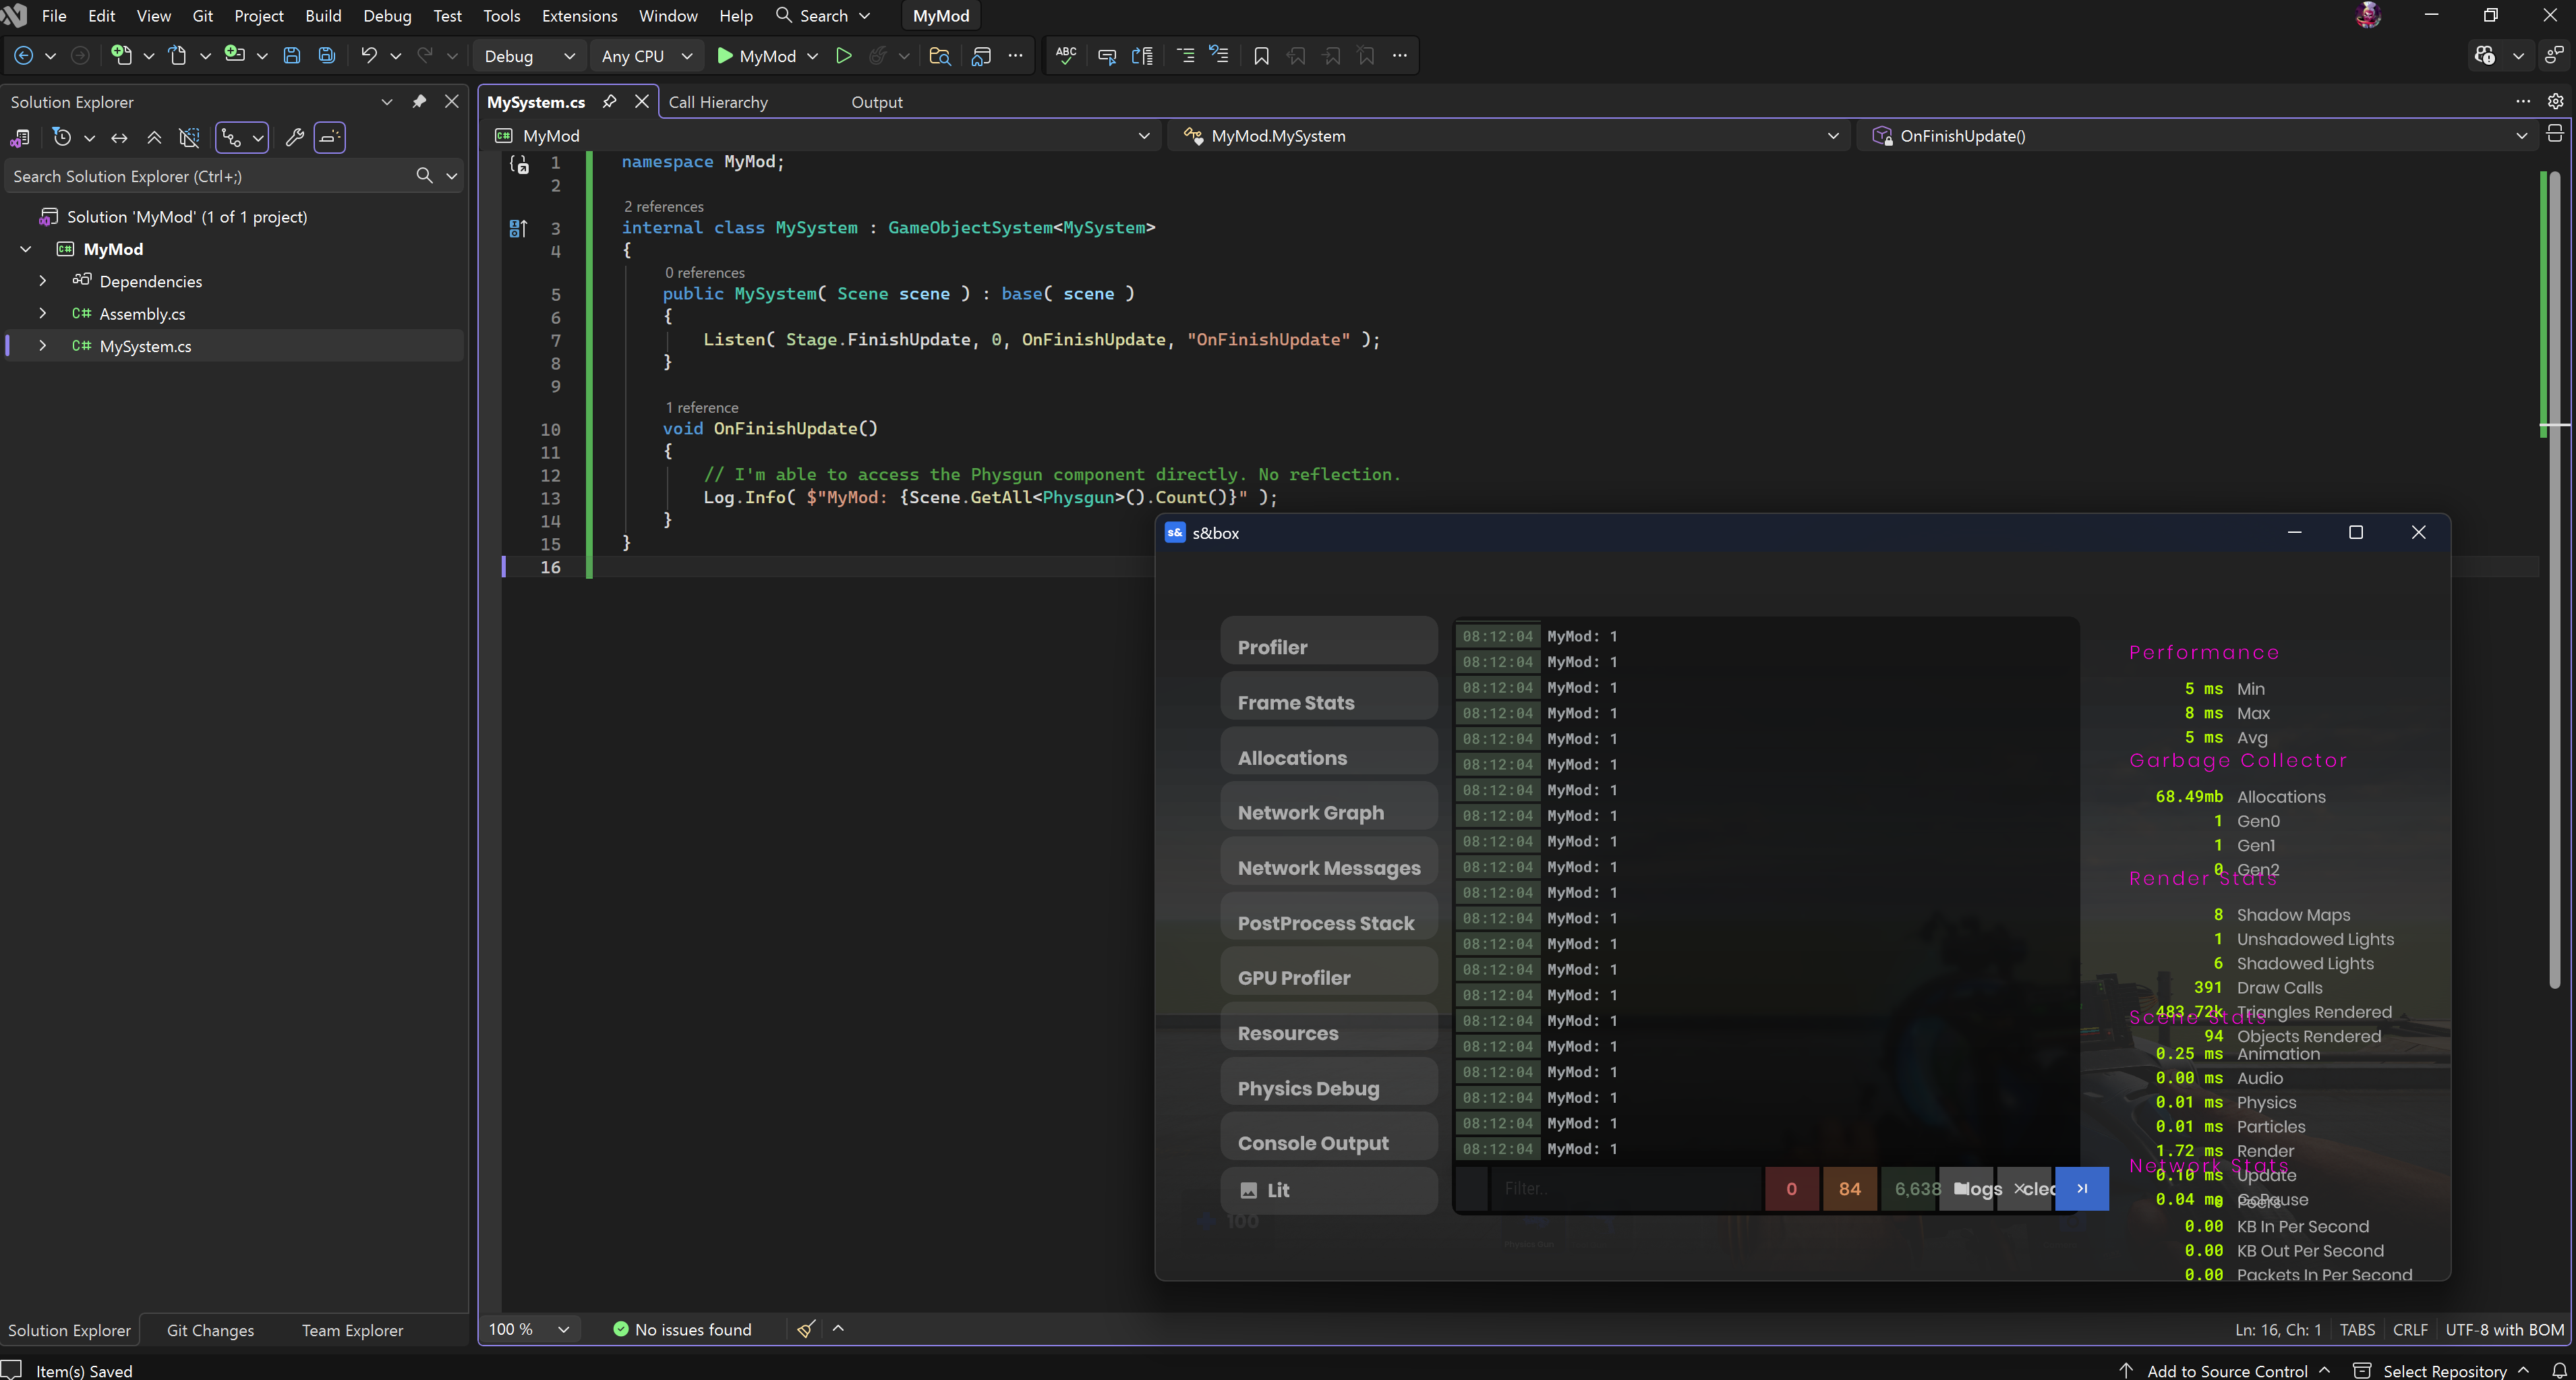Click the user account avatar
The width and height of the screenshot is (2576, 1380).
click(2368, 15)
